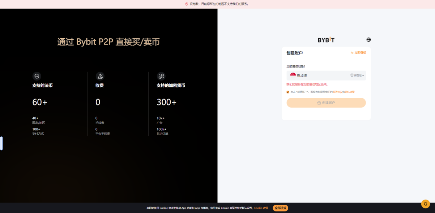
Task: Click the 日均订单 label
Action: (162, 134)
